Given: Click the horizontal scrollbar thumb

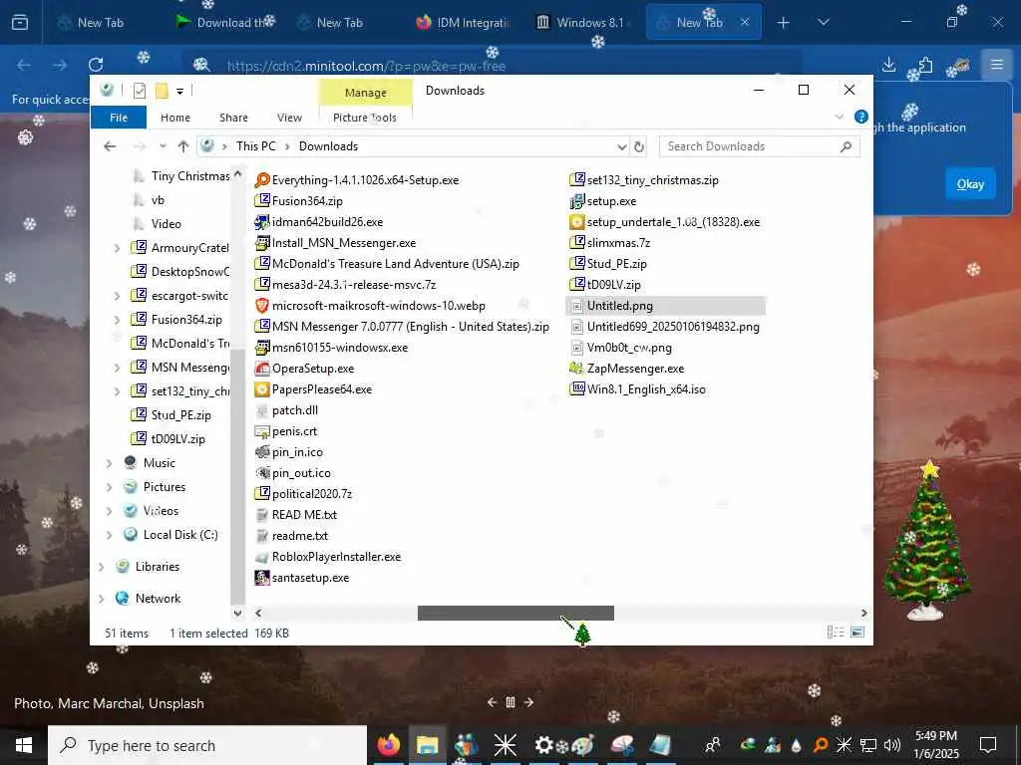Looking at the screenshot, I should tap(515, 613).
